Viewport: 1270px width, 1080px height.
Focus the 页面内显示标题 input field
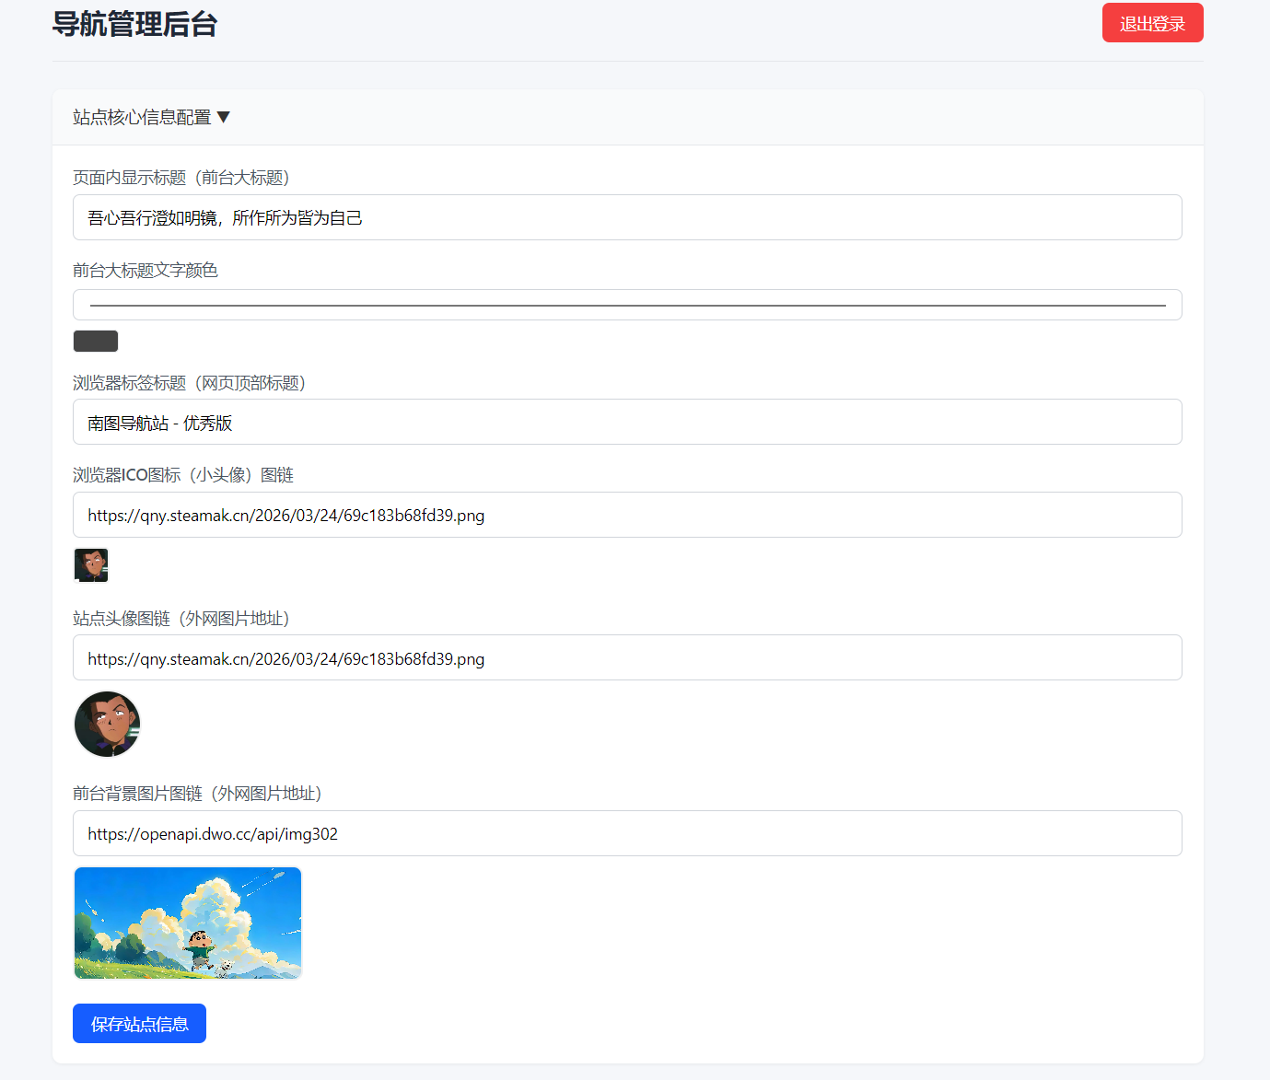point(627,217)
